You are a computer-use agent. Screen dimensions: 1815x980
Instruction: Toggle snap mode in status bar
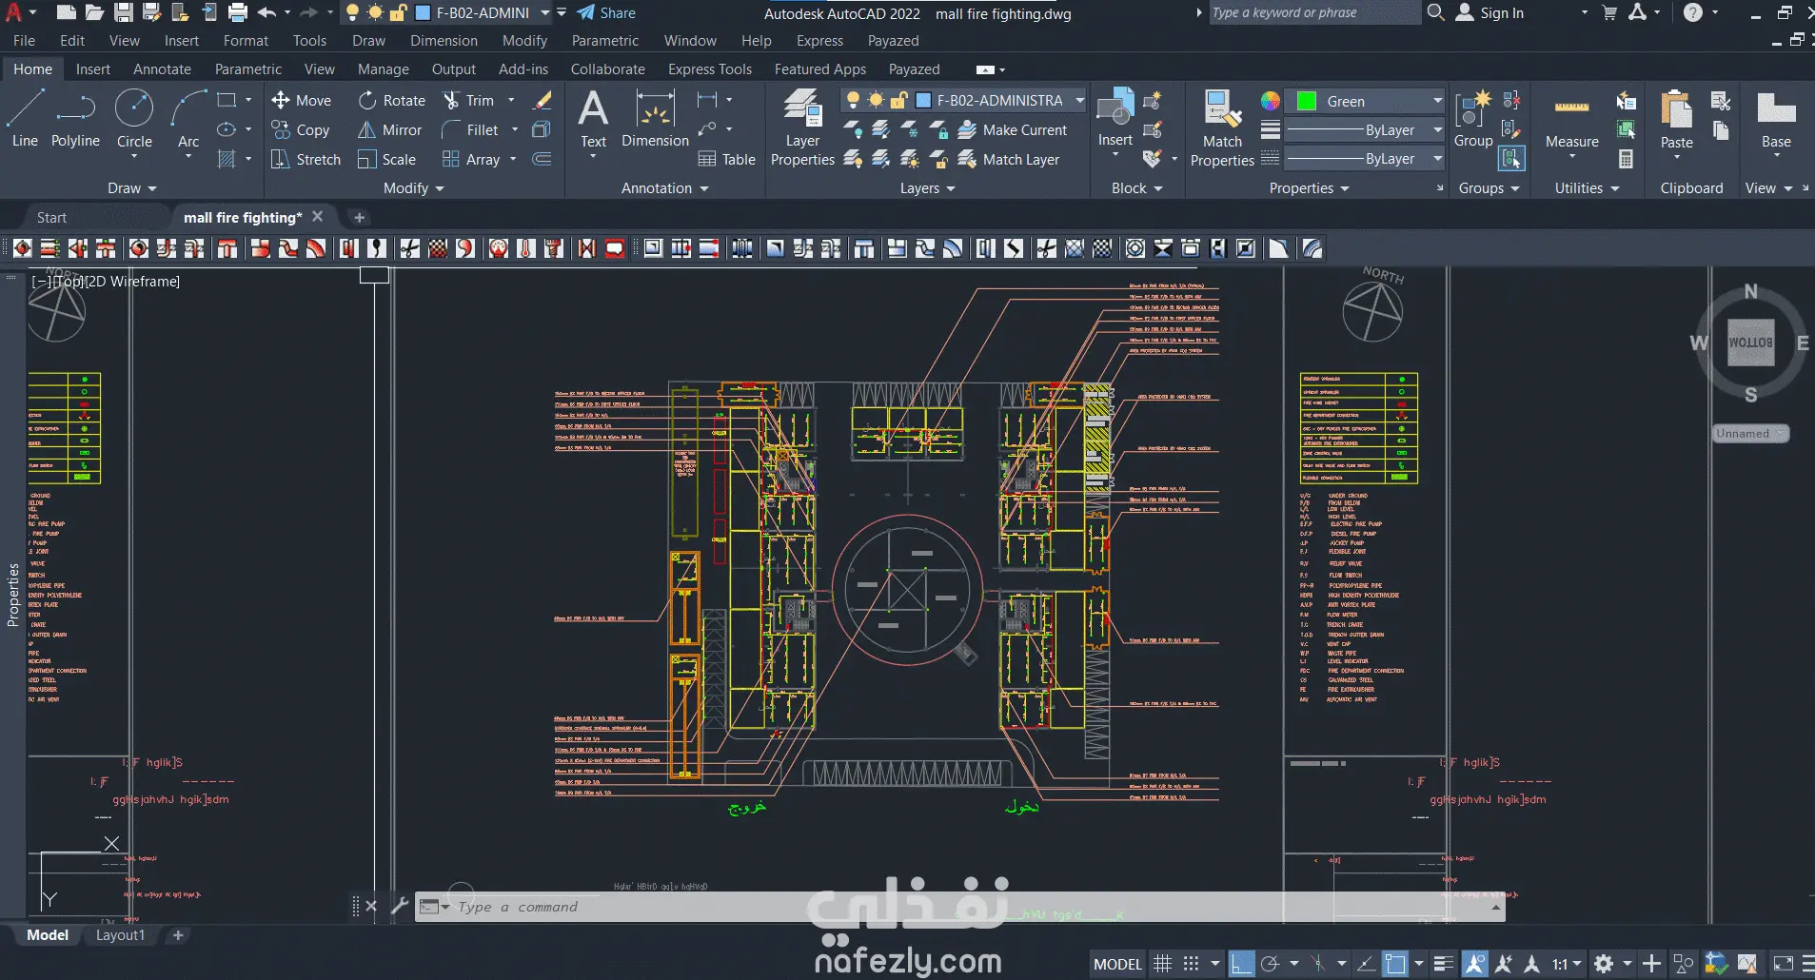(1191, 964)
